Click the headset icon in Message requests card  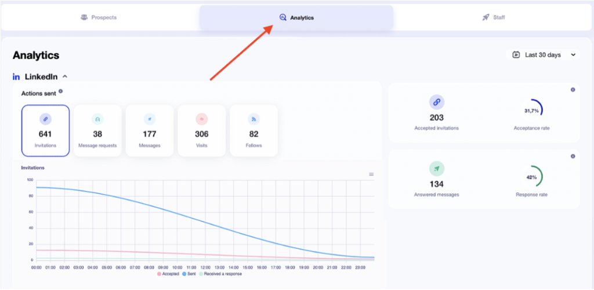pyautogui.click(x=97, y=119)
